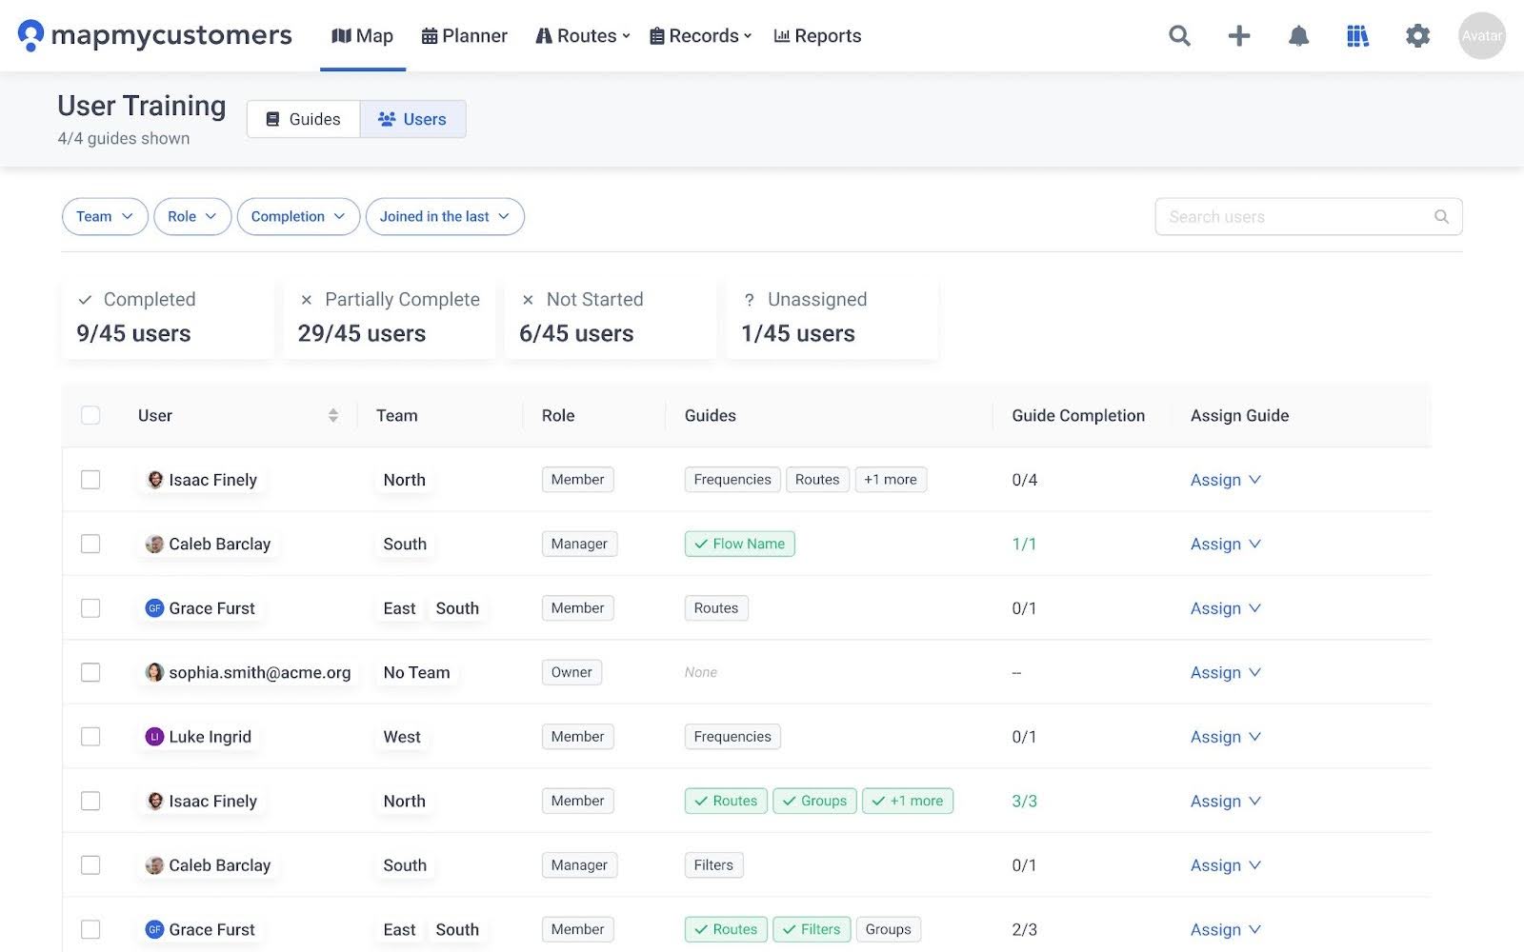The height and width of the screenshot is (952, 1524).
Task: Expand the Routes menu in navigation
Action: [x=583, y=36]
